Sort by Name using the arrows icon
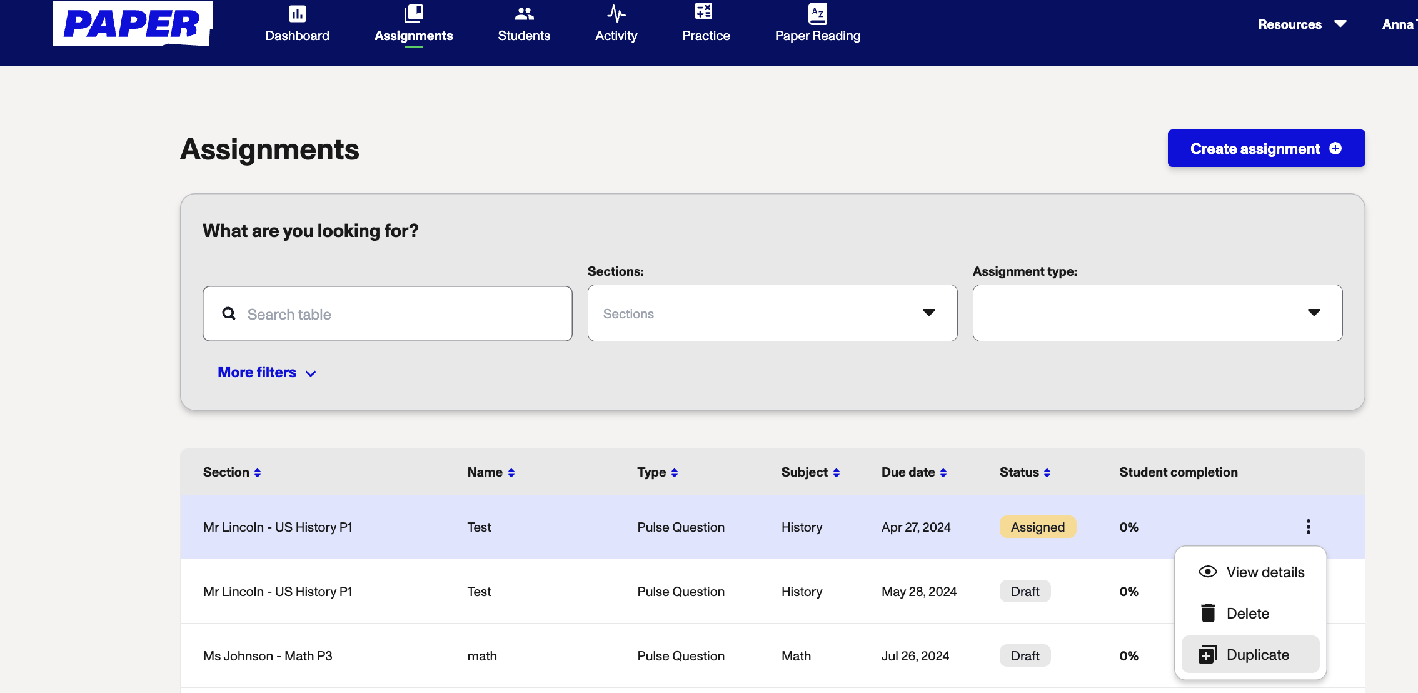The width and height of the screenshot is (1418, 693). [511, 473]
